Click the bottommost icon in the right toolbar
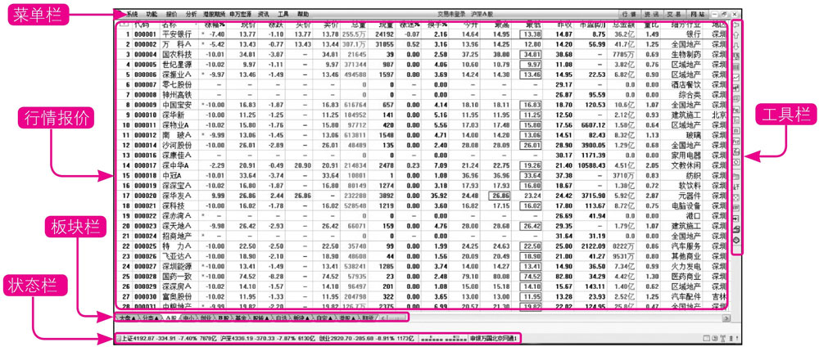The image size is (819, 347). click(x=735, y=240)
